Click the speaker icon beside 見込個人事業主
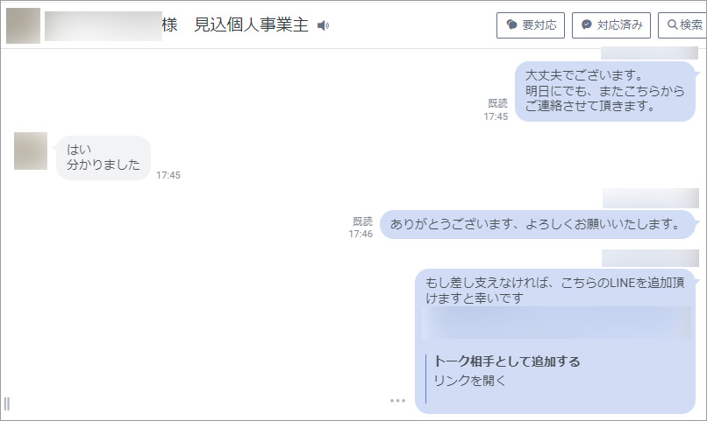The height and width of the screenshot is (421, 707). (323, 25)
